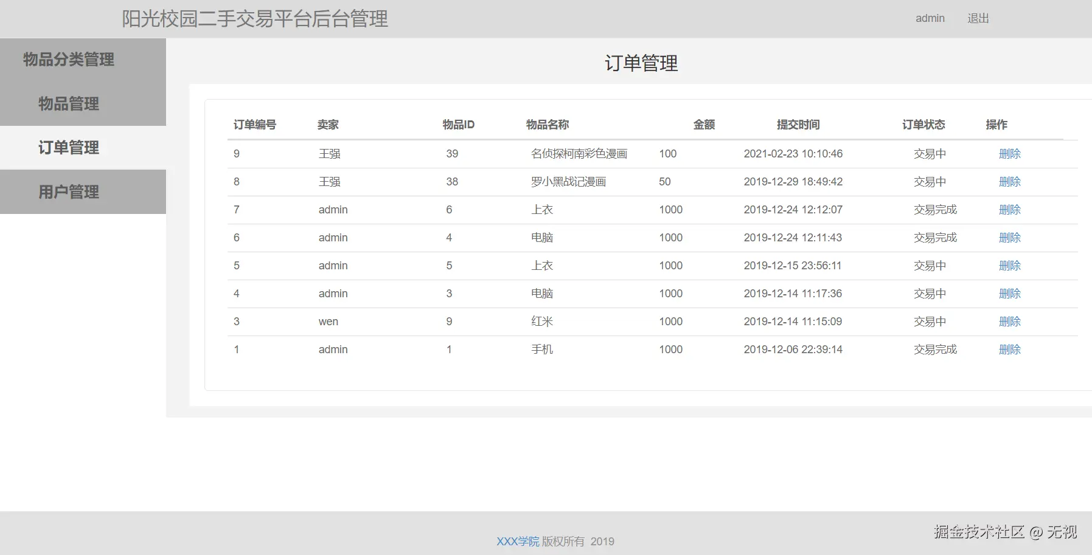
Task: Click the 交易中 status of order 5
Action: tap(930, 266)
